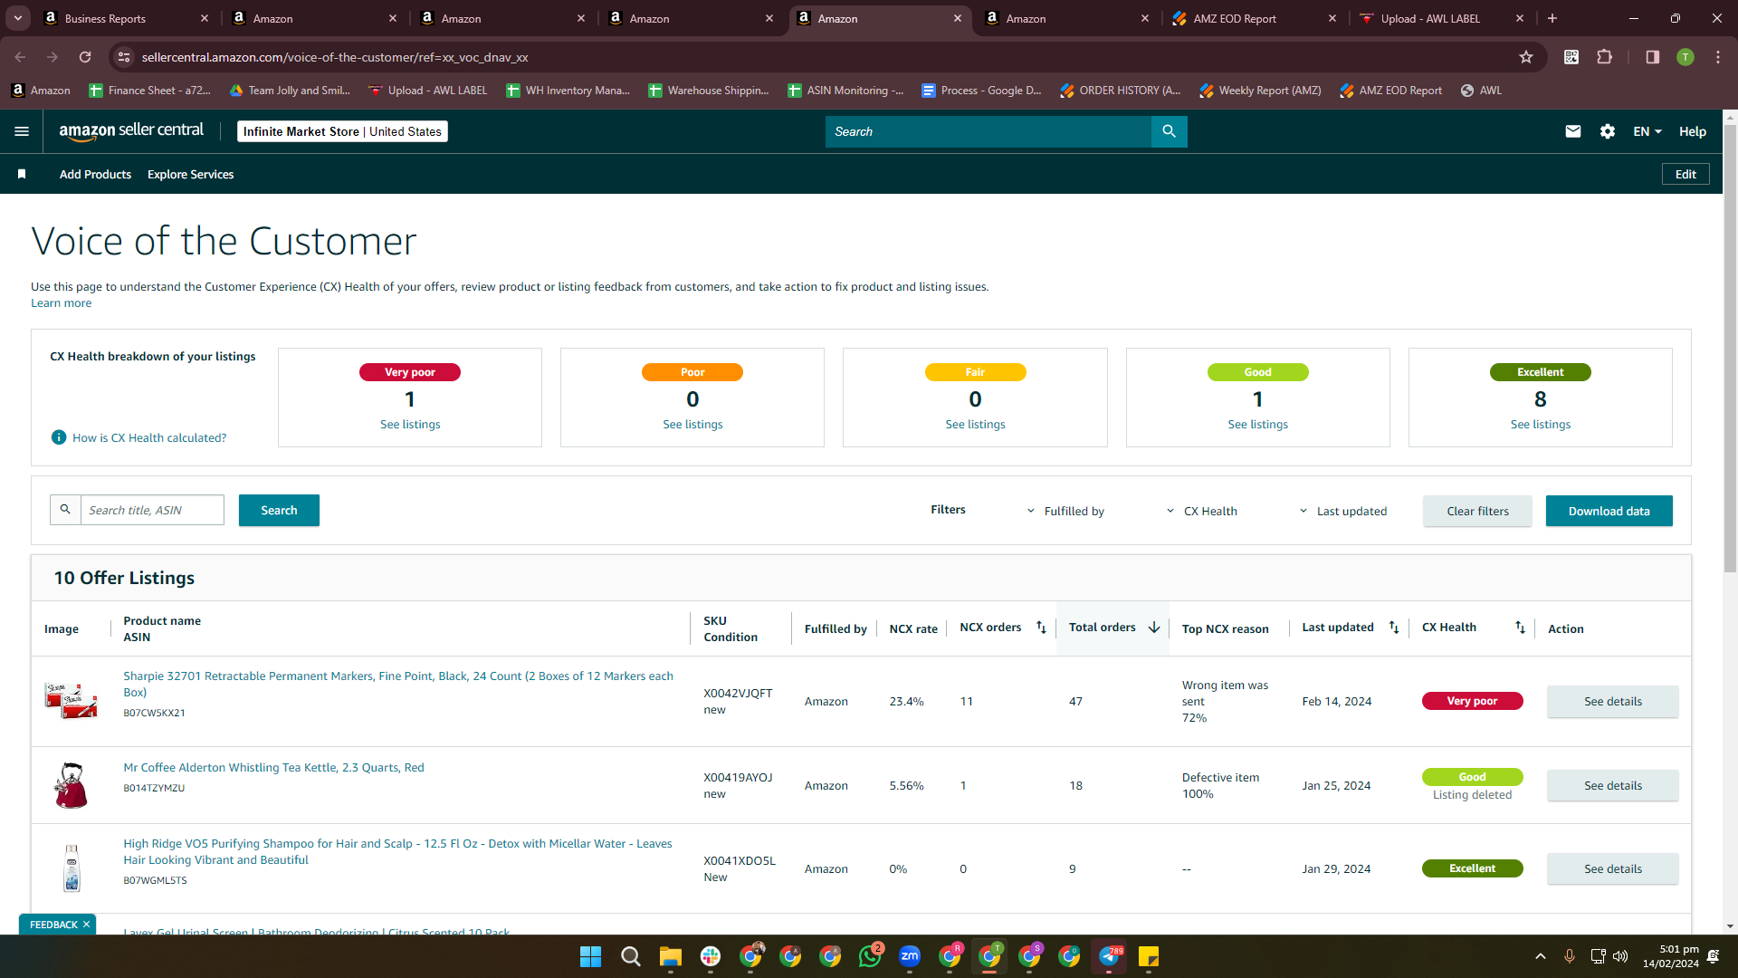Sort by Total orders down arrow

(x=1154, y=628)
